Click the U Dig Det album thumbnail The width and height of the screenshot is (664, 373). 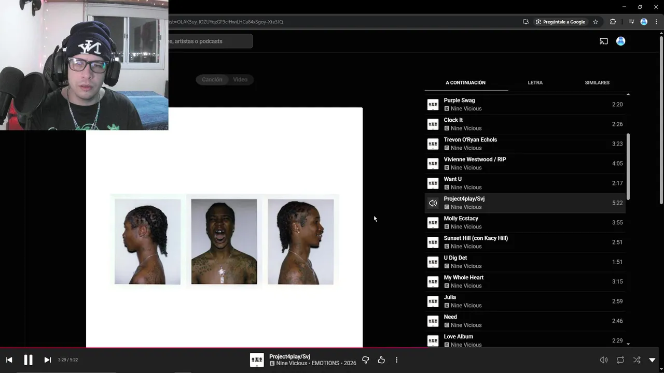[x=433, y=262]
